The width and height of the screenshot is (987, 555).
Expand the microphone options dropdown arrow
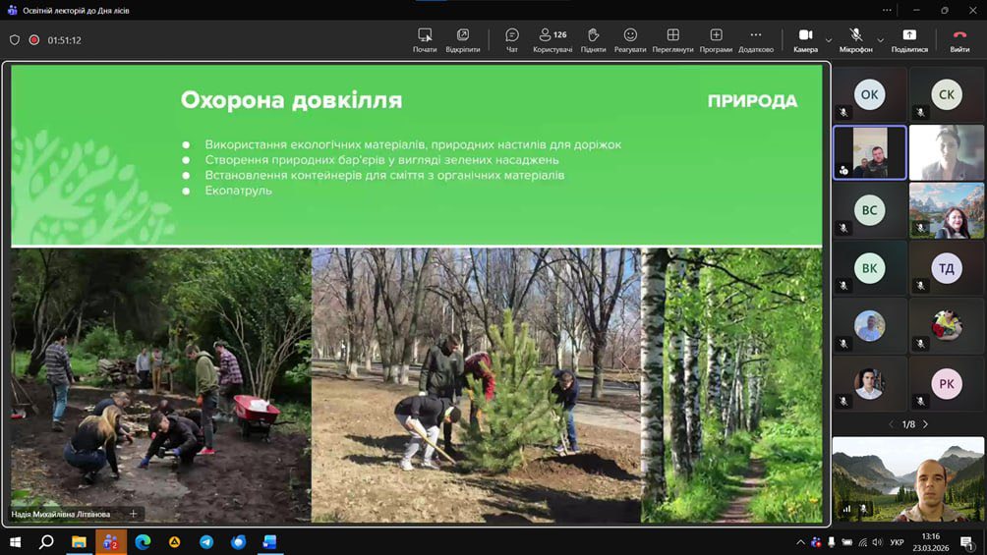(x=880, y=40)
